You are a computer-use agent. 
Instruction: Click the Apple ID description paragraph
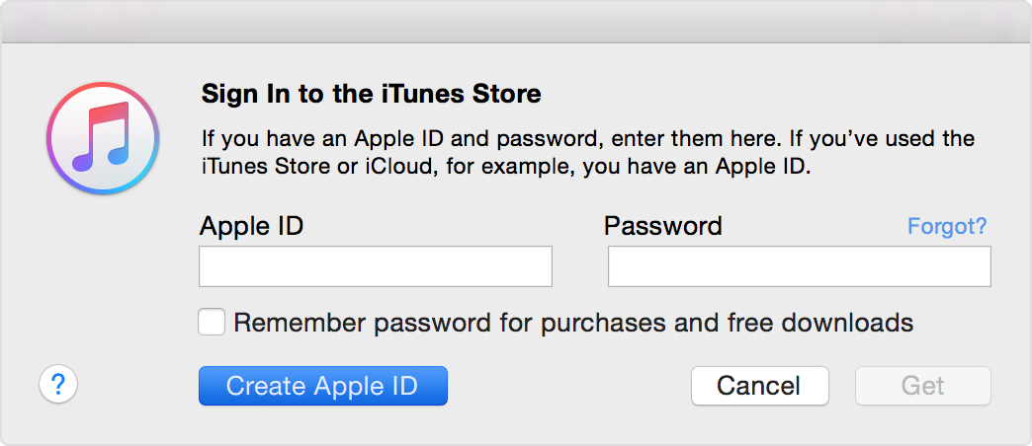(x=588, y=152)
